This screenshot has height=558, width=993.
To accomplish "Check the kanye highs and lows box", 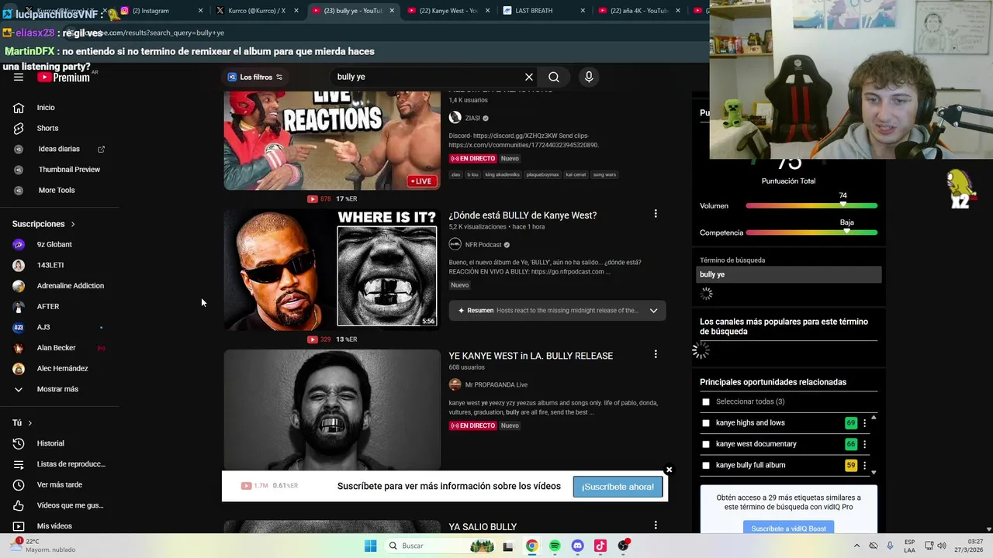I will [x=706, y=423].
